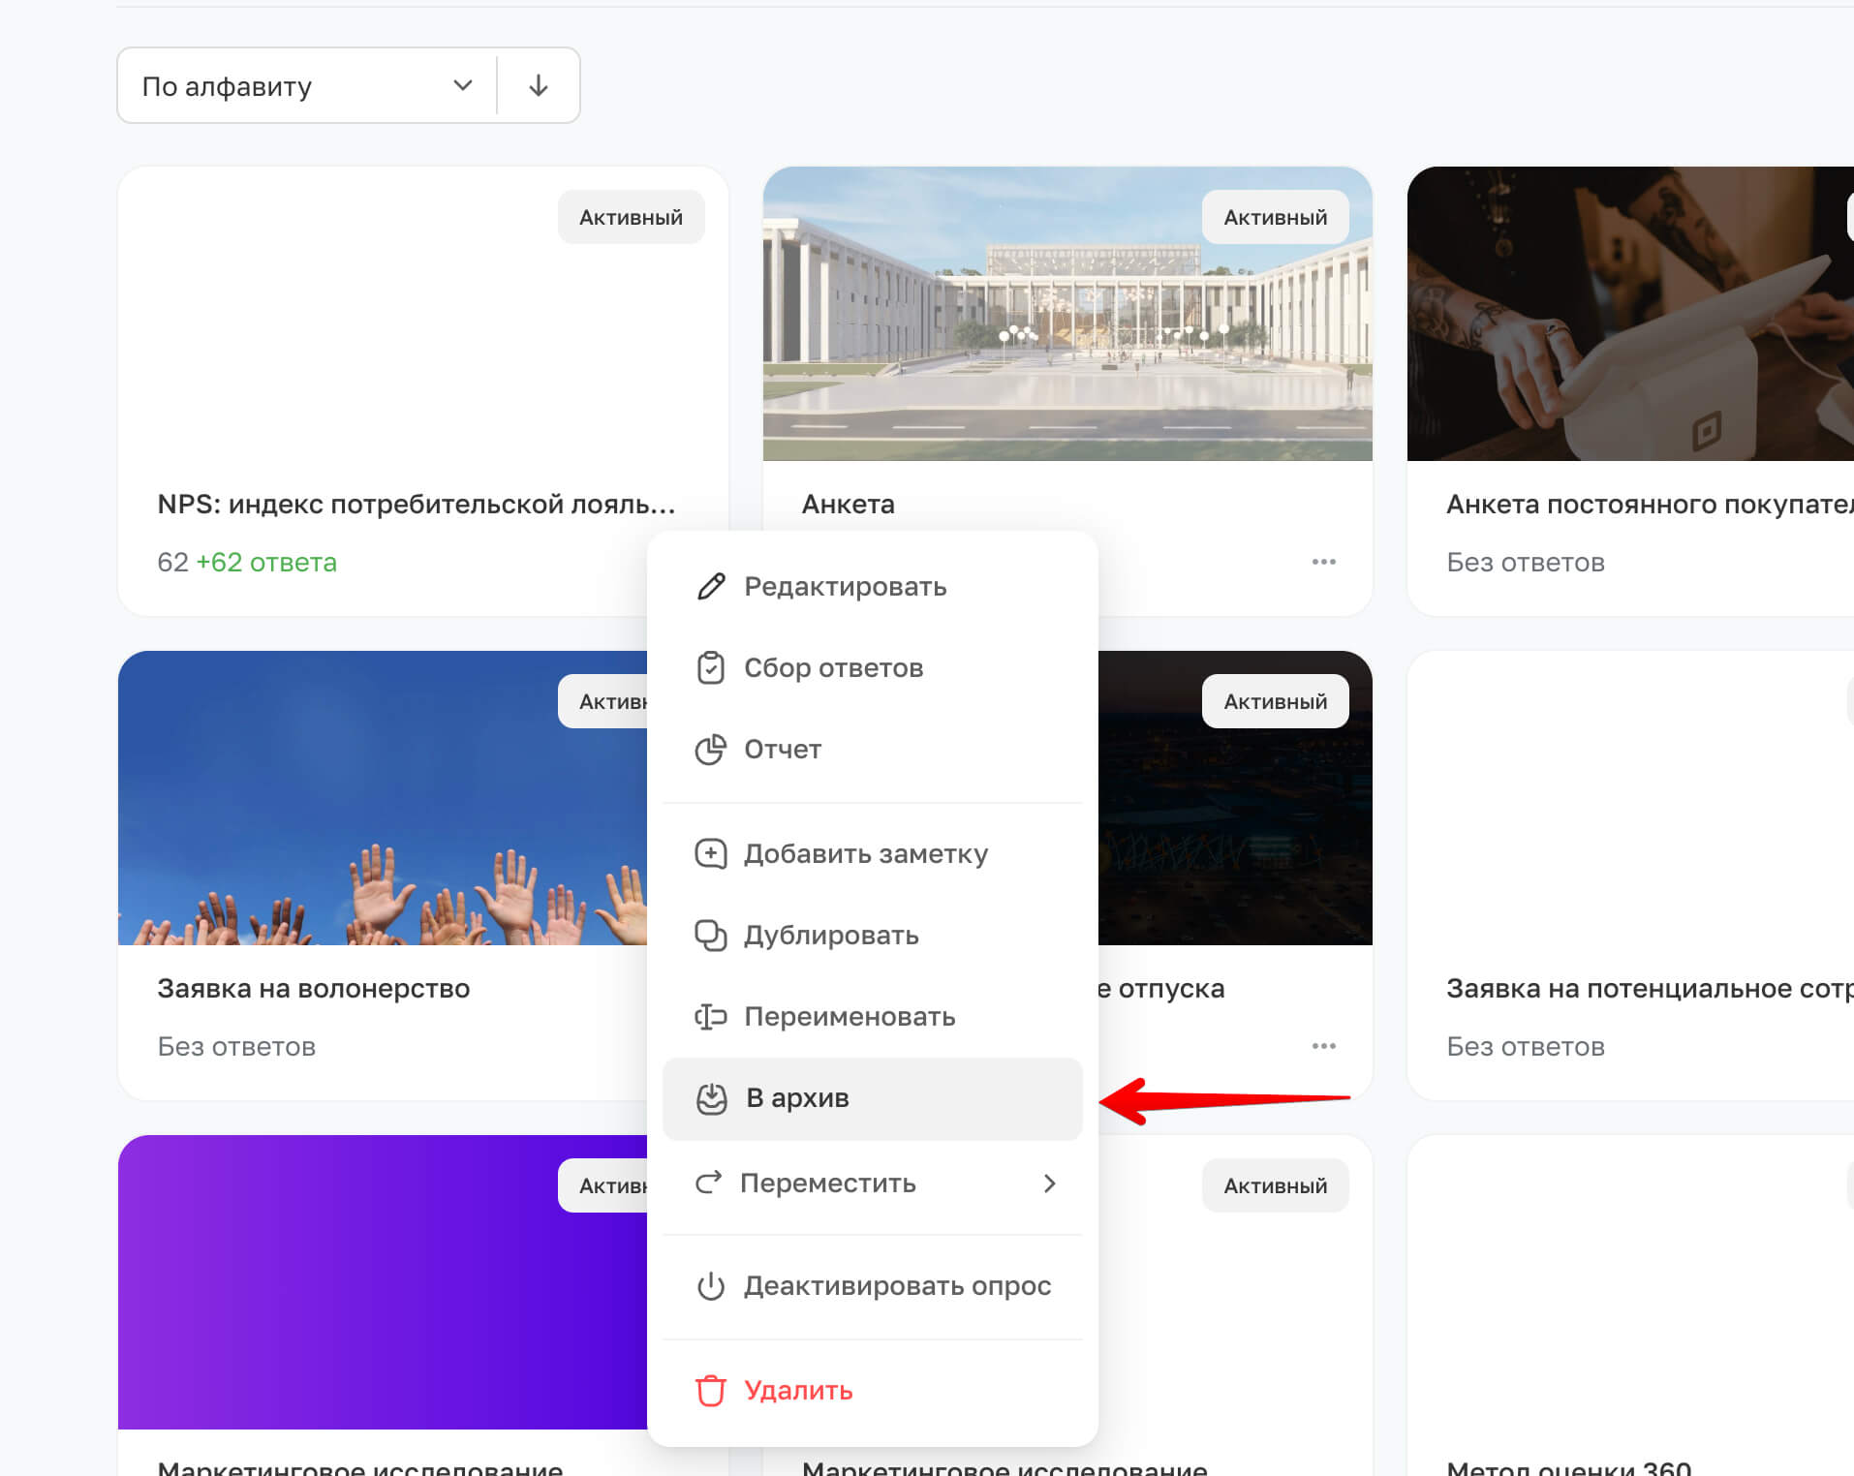Viewport: 1854px width, 1476px height.
Task: Click Активный badge on volunteer hands card
Action: [x=603, y=701]
